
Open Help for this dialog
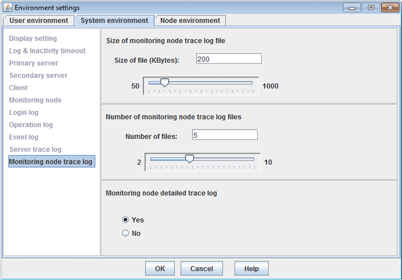[251, 268]
